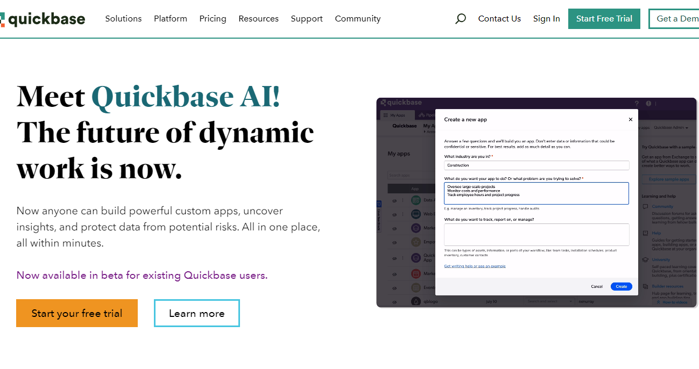This screenshot has height=369, width=699.
Task: Click the Give feedback side tab in the preview
Action: click(x=379, y=215)
